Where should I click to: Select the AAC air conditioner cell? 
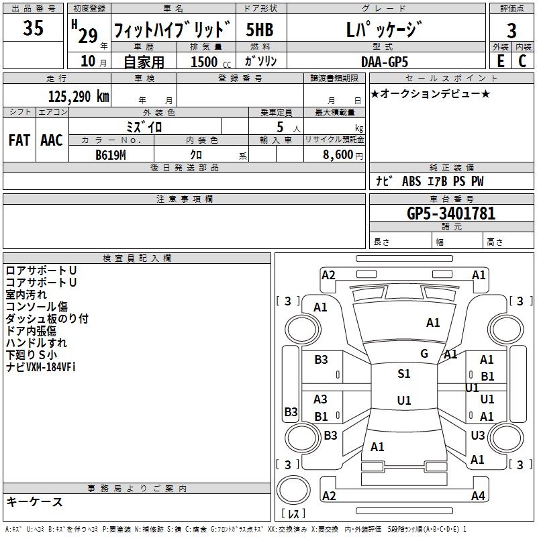51,140
